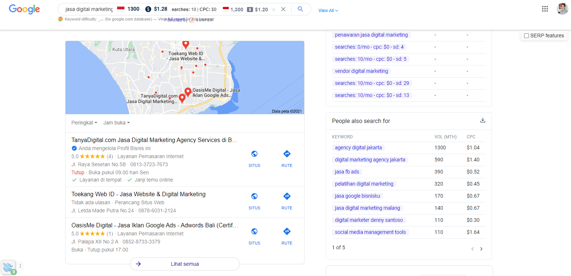
Task: Open Toekang Web ID listing title
Action: click(x=138, y=194)
